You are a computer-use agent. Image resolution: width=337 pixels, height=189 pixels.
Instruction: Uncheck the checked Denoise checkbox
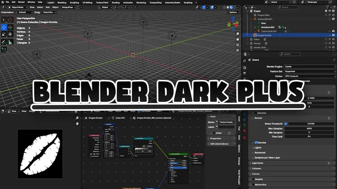click(x=256, y=142)
